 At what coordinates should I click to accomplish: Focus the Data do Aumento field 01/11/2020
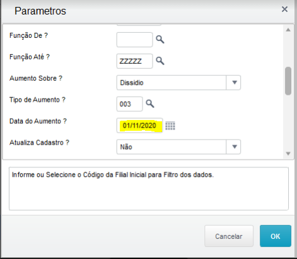point(139,126)
